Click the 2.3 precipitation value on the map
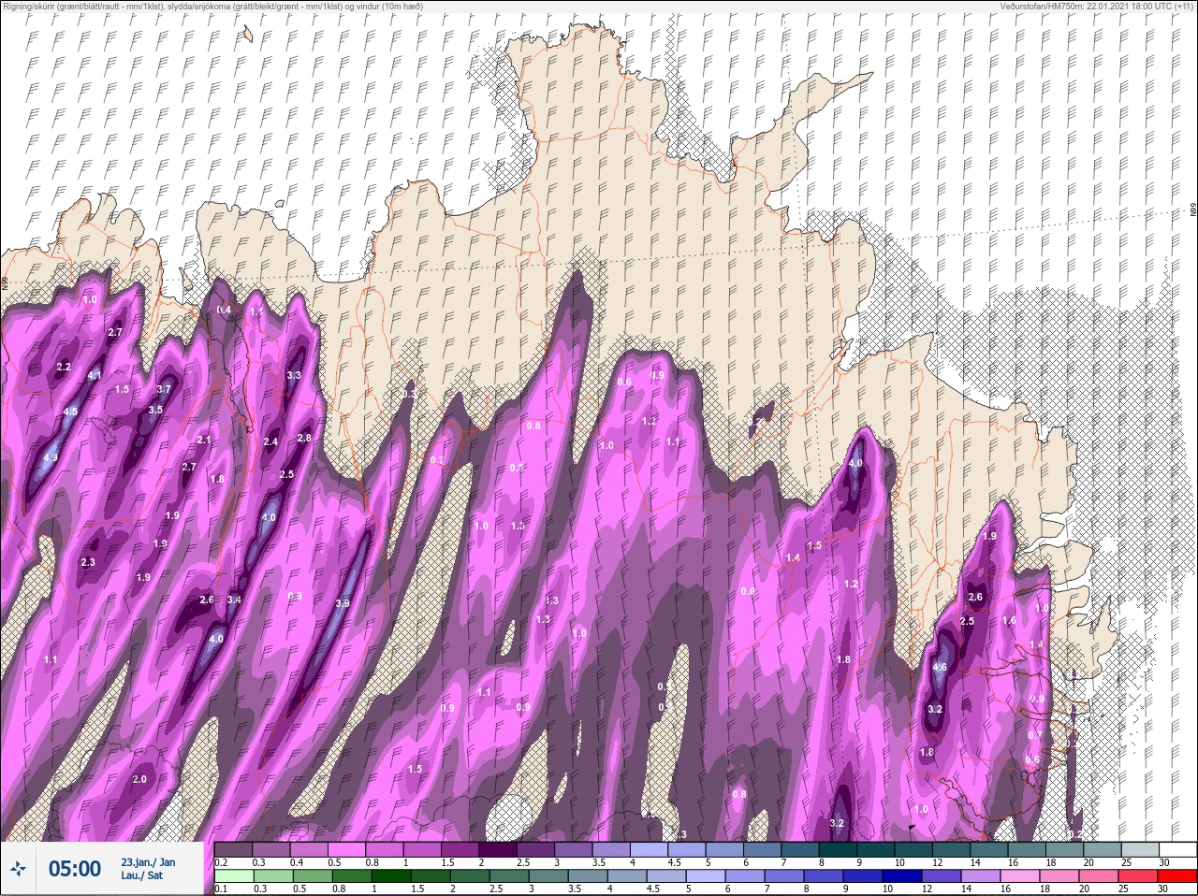1198x896 pixels. pyautogui.click(x=88, y=562)
